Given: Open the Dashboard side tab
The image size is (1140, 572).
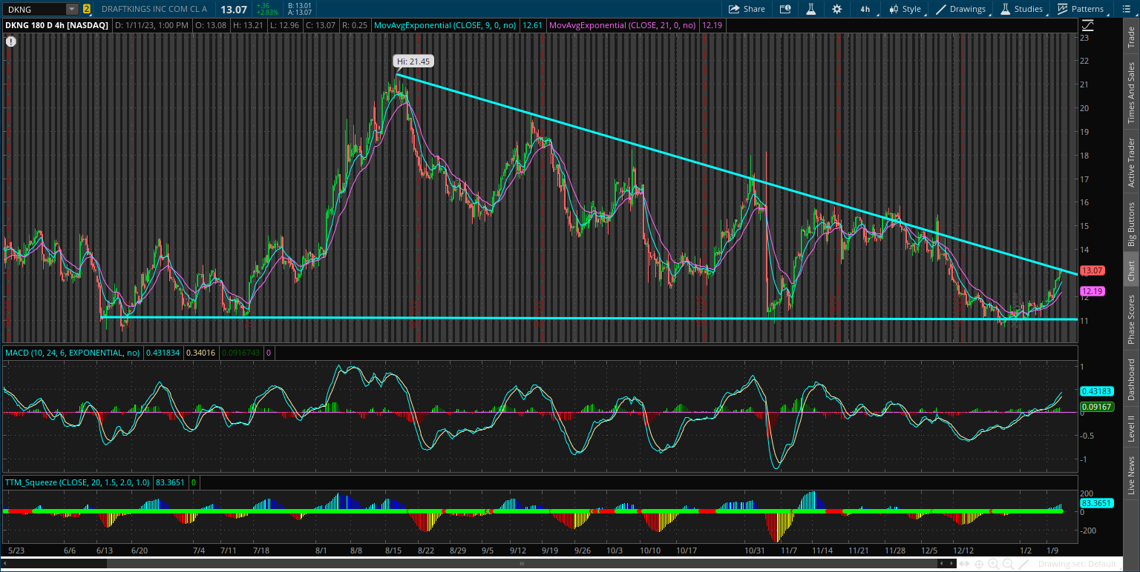Looking at the screenshot, I should click(1131, 380).
